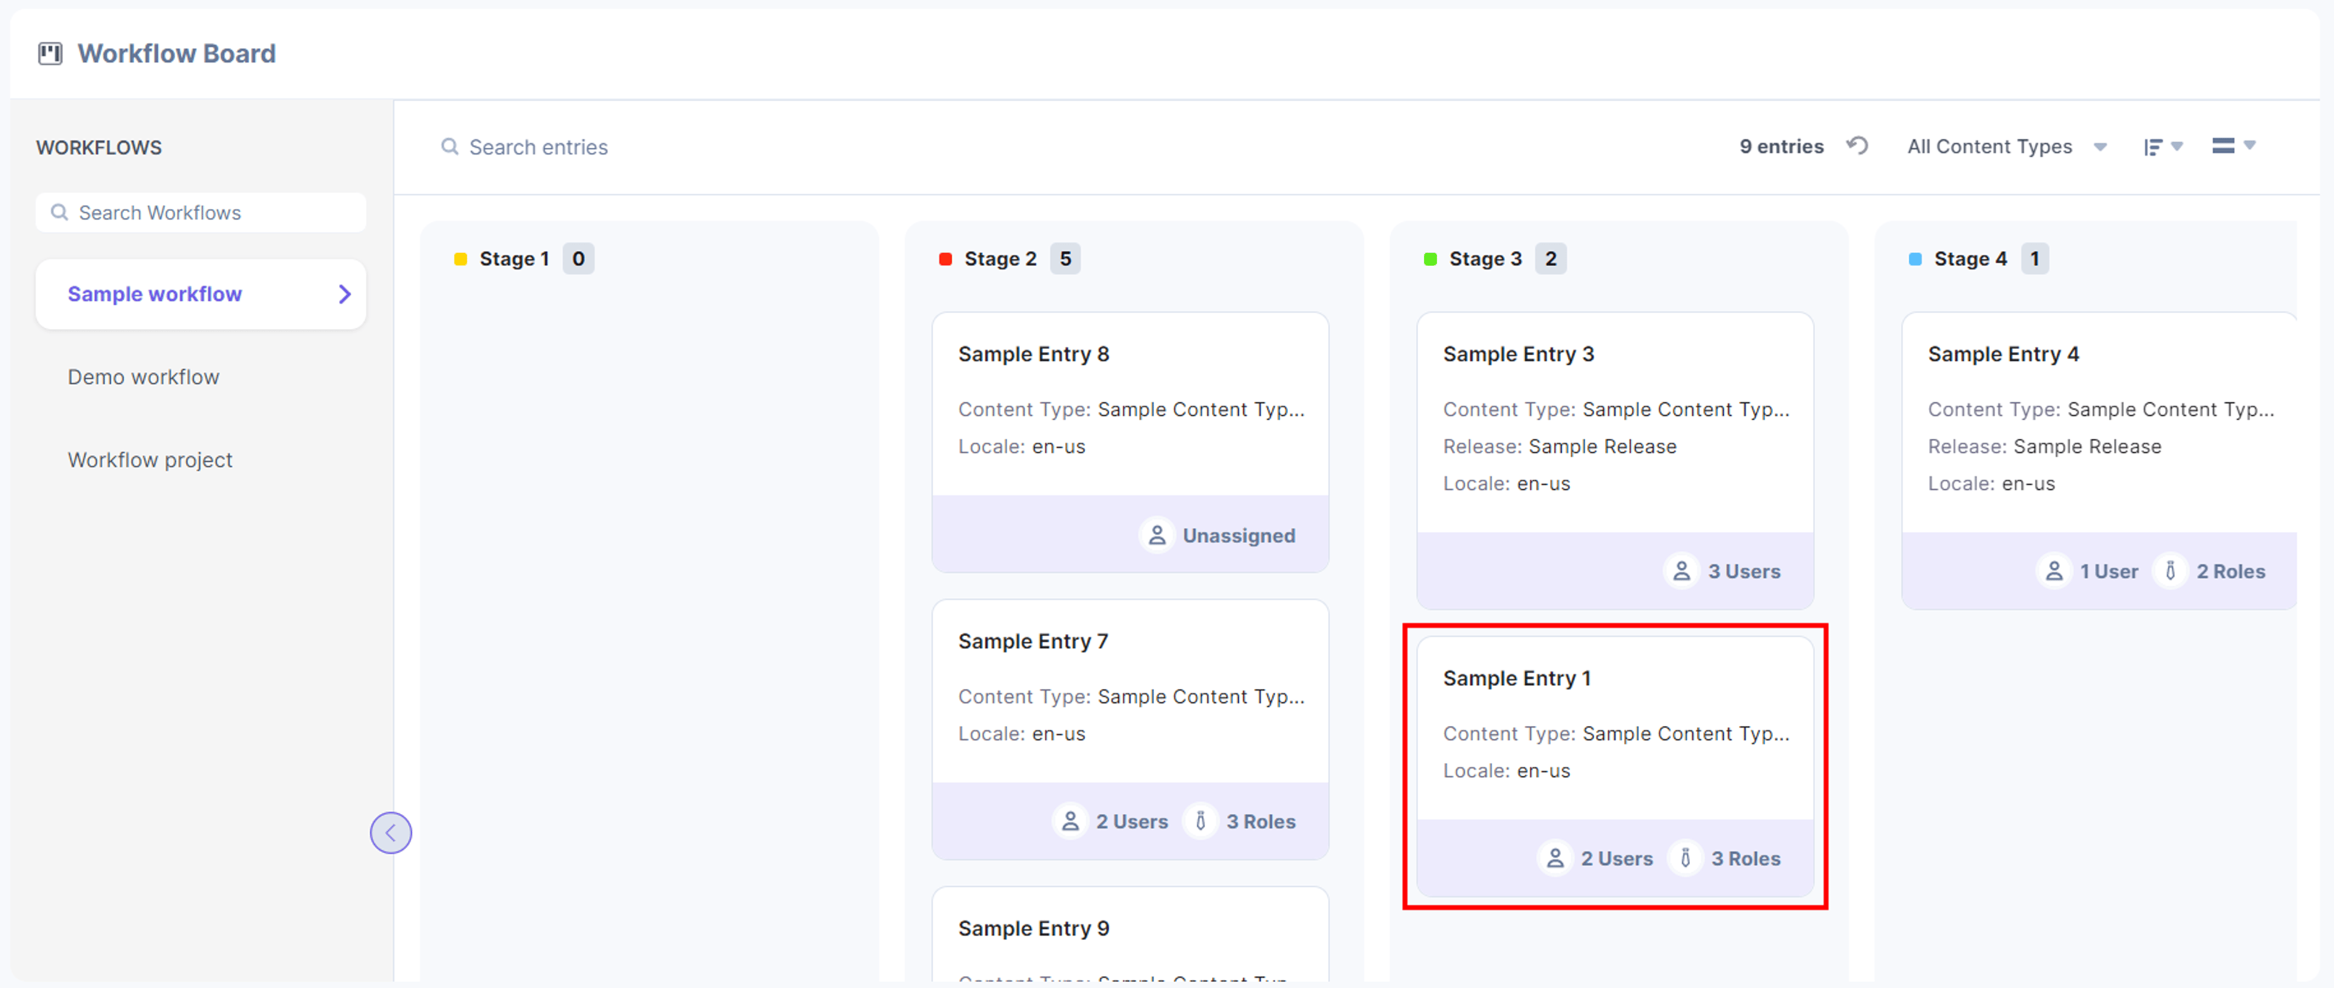Open the Sample Entry 9 card title
Screen dimensions: 2334x988
[1034, 929]
